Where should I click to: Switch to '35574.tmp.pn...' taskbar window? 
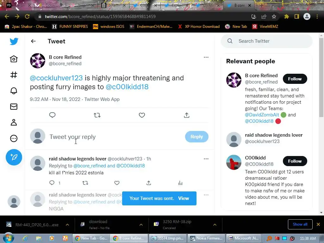click(168, 238)
